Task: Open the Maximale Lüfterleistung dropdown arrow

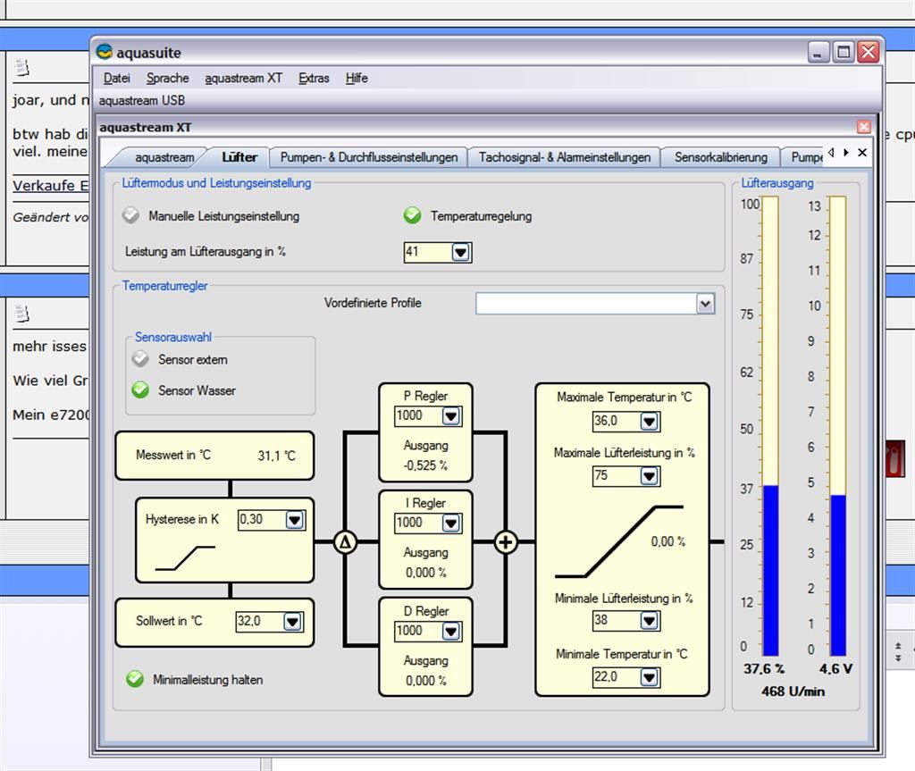Action: tap(649, 476)
